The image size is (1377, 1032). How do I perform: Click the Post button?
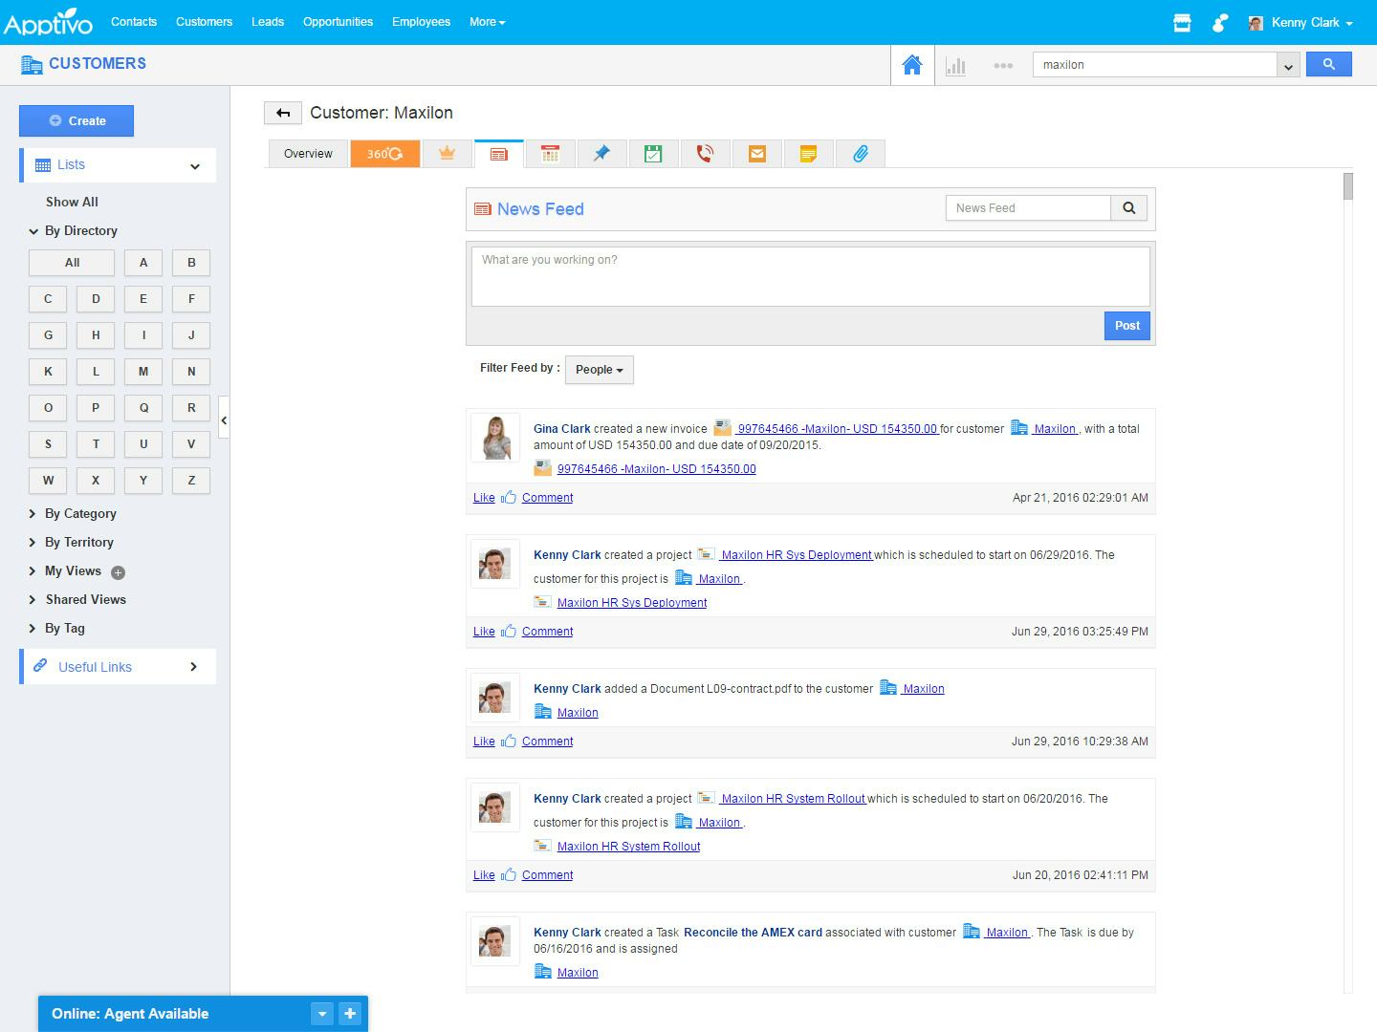pyautogui.click(x=1127, y=326)
